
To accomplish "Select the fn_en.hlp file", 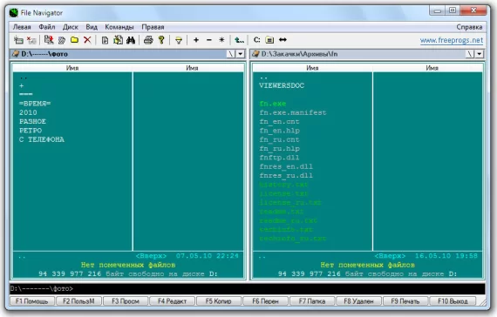I will [279, 131].
